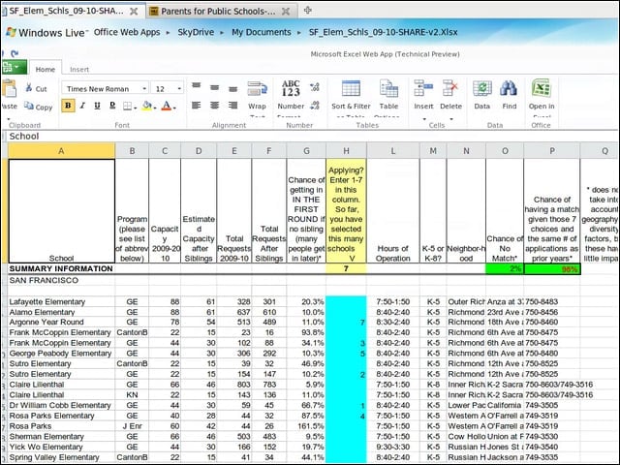Go to Office Web Apps breadcrumb

point(127,32)
